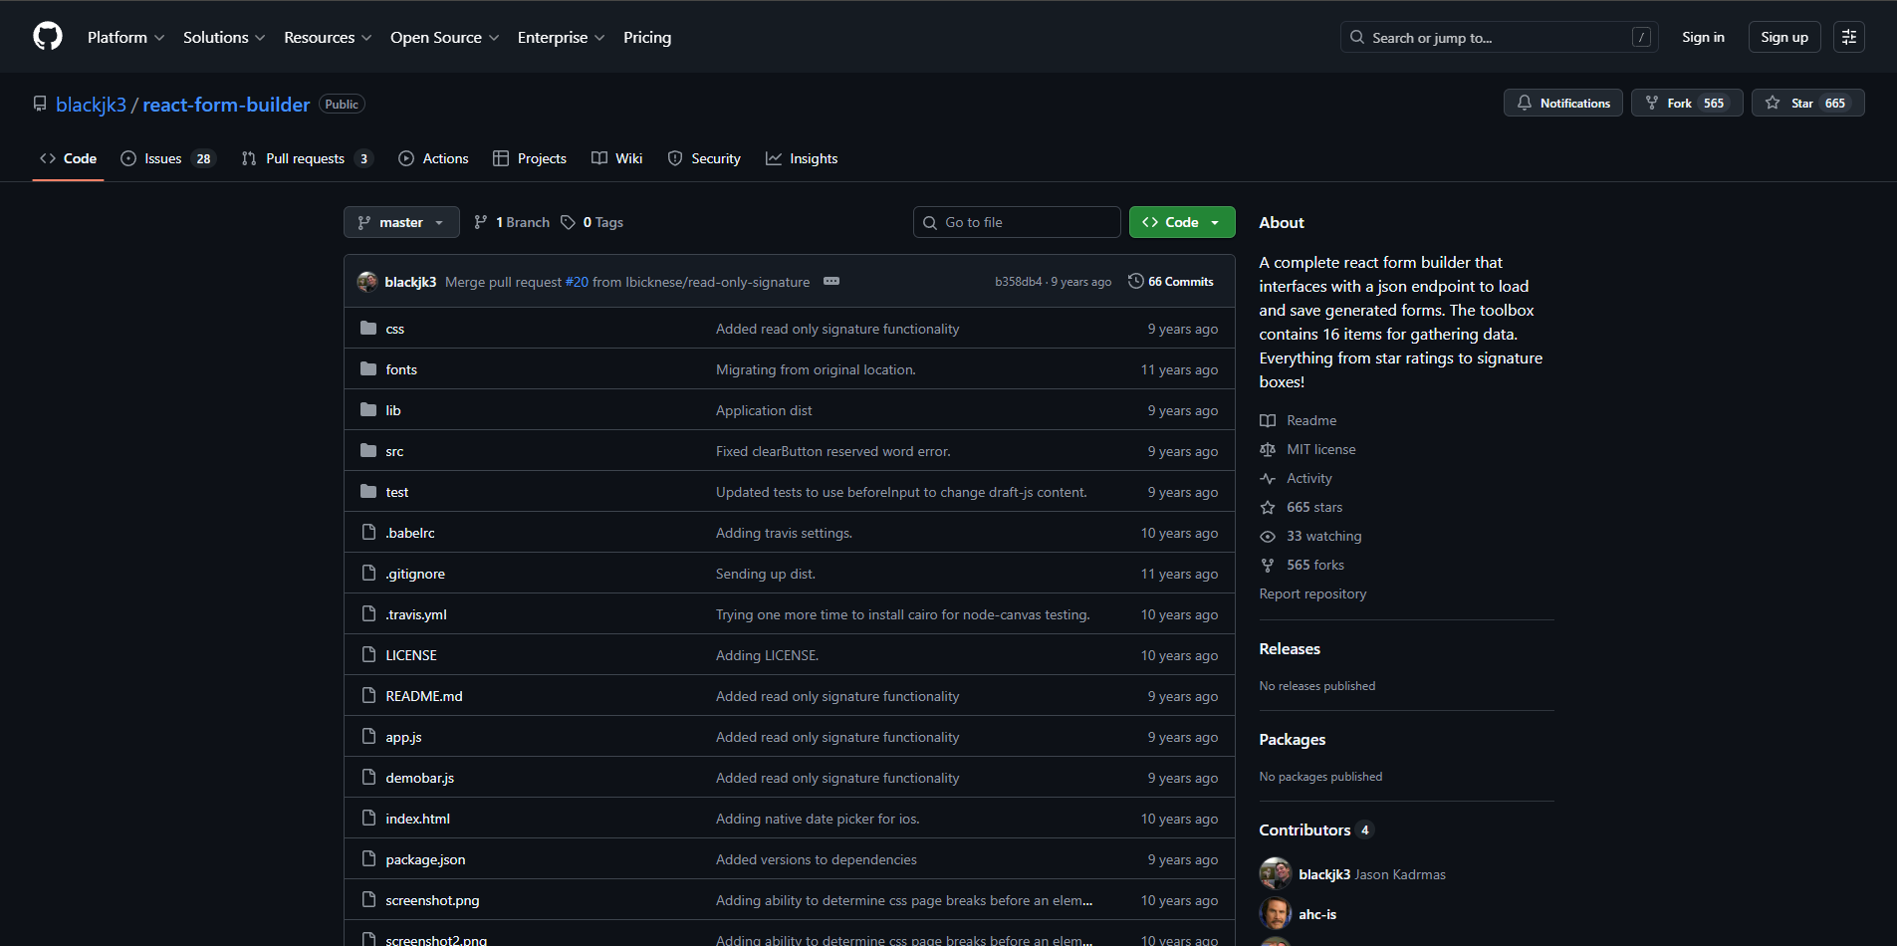The width and height of the screenshot is (1897, 946).
Task: Click the watching eye icon in About
Action: click(1268, 536)
